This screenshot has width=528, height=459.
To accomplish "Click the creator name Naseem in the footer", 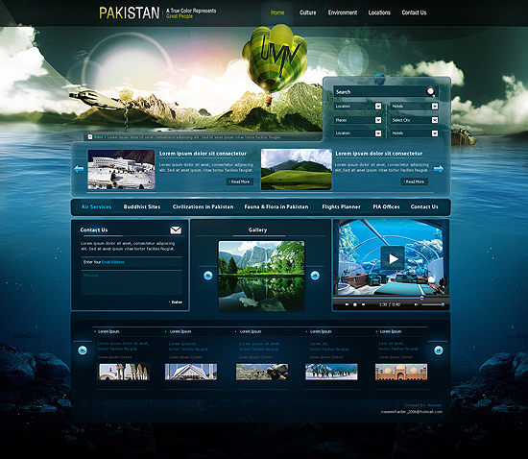I will pyautogui.click(x=434, y=405).
